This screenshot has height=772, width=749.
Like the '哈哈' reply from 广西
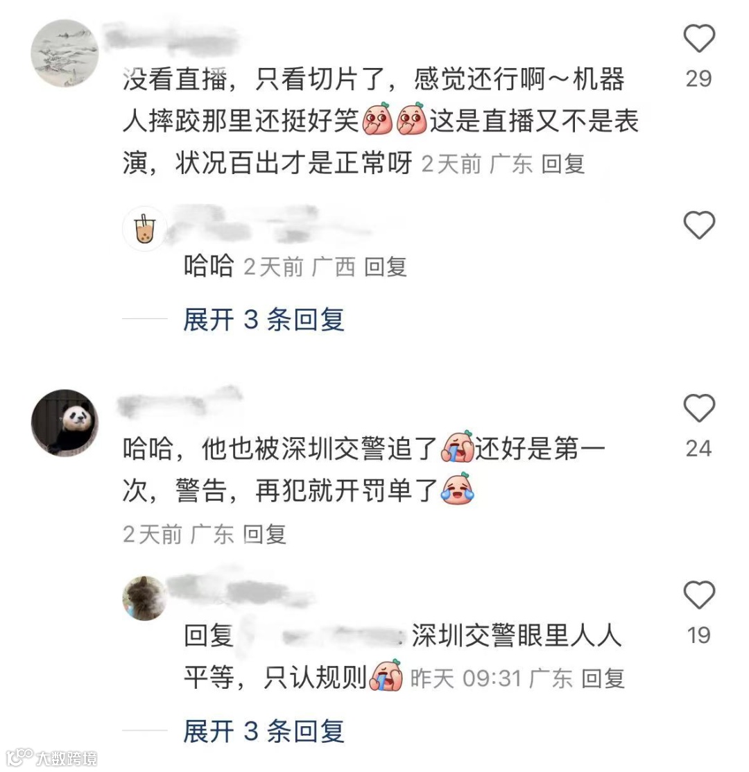coord(699,225)
